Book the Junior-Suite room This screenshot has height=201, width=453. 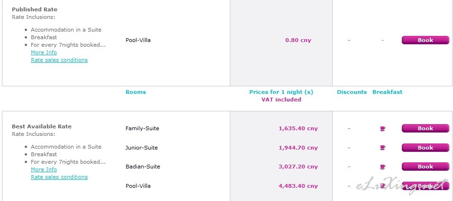tap(425, 148)
